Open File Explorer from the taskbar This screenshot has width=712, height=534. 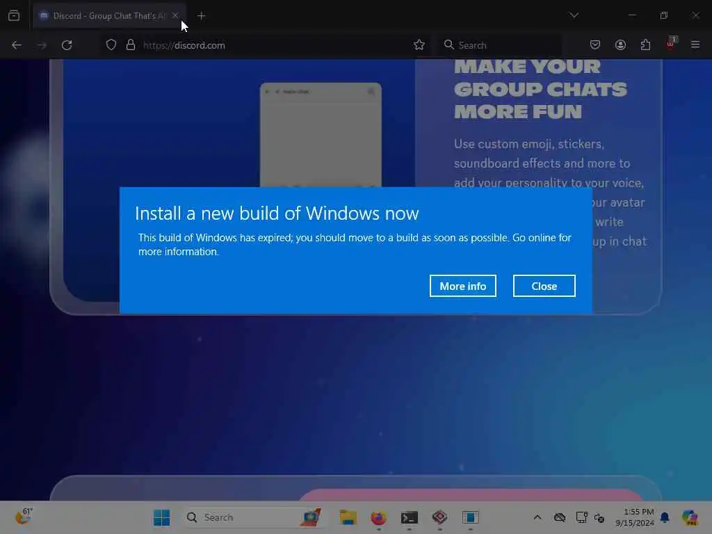pyautogui.click(x=348, y=517)
